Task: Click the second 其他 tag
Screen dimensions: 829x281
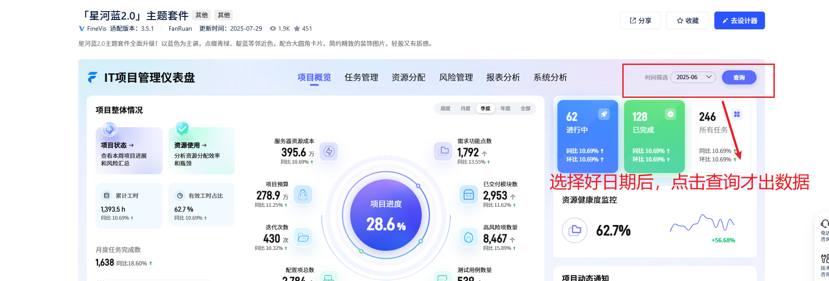Action: click(224, 15)
